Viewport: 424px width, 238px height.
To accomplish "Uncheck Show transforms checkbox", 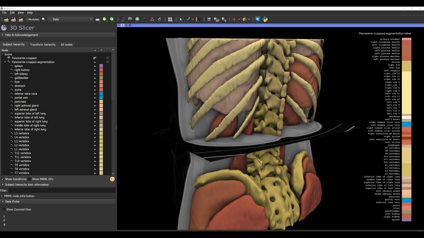I will click(x=3, y=179).
